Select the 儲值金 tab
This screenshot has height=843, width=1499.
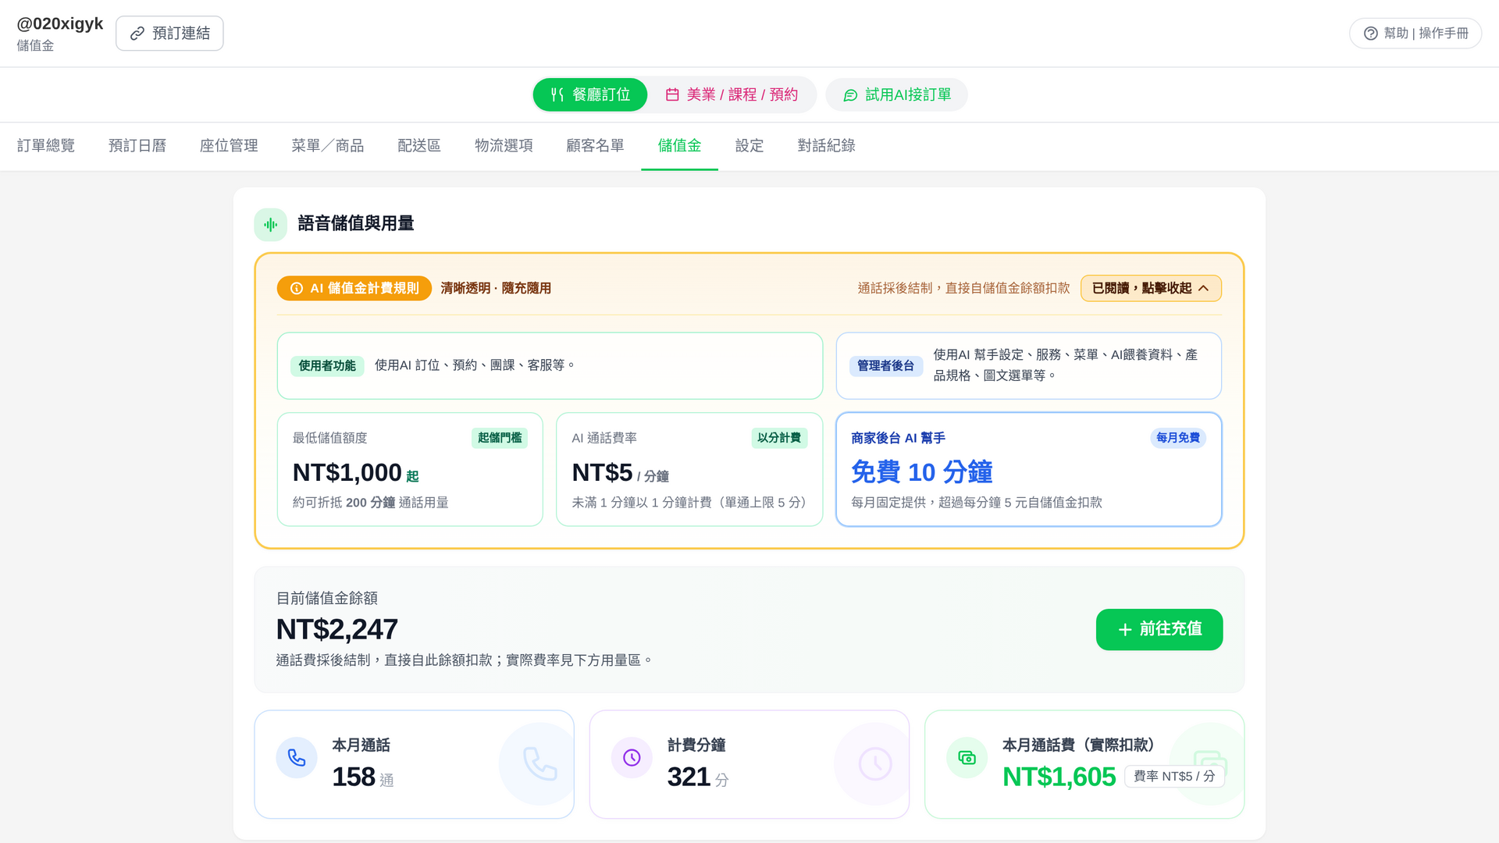point(679,146)
